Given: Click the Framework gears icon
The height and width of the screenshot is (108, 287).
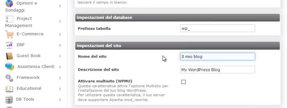Looking at the screenshot, I should (x=9, y=78).
